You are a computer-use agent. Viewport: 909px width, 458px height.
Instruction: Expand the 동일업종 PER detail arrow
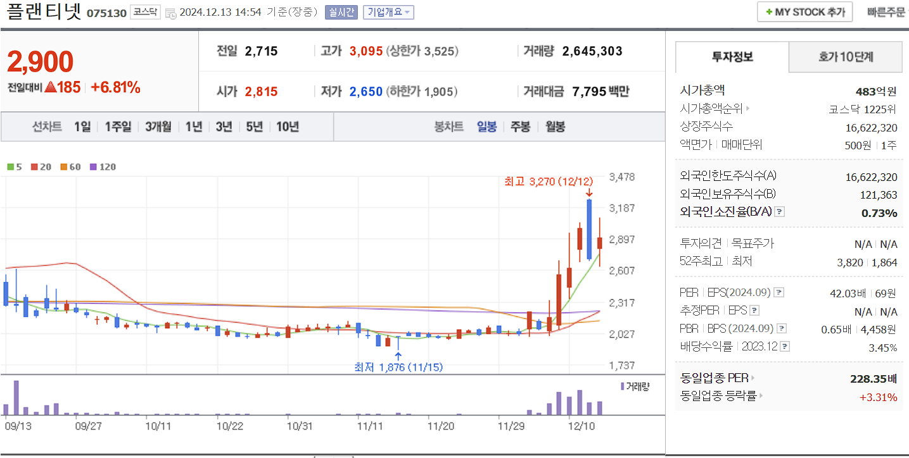click(751, 378)
